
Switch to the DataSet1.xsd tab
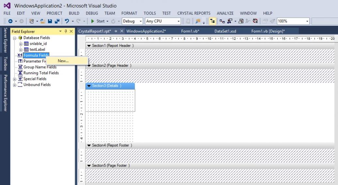(225, 31)
